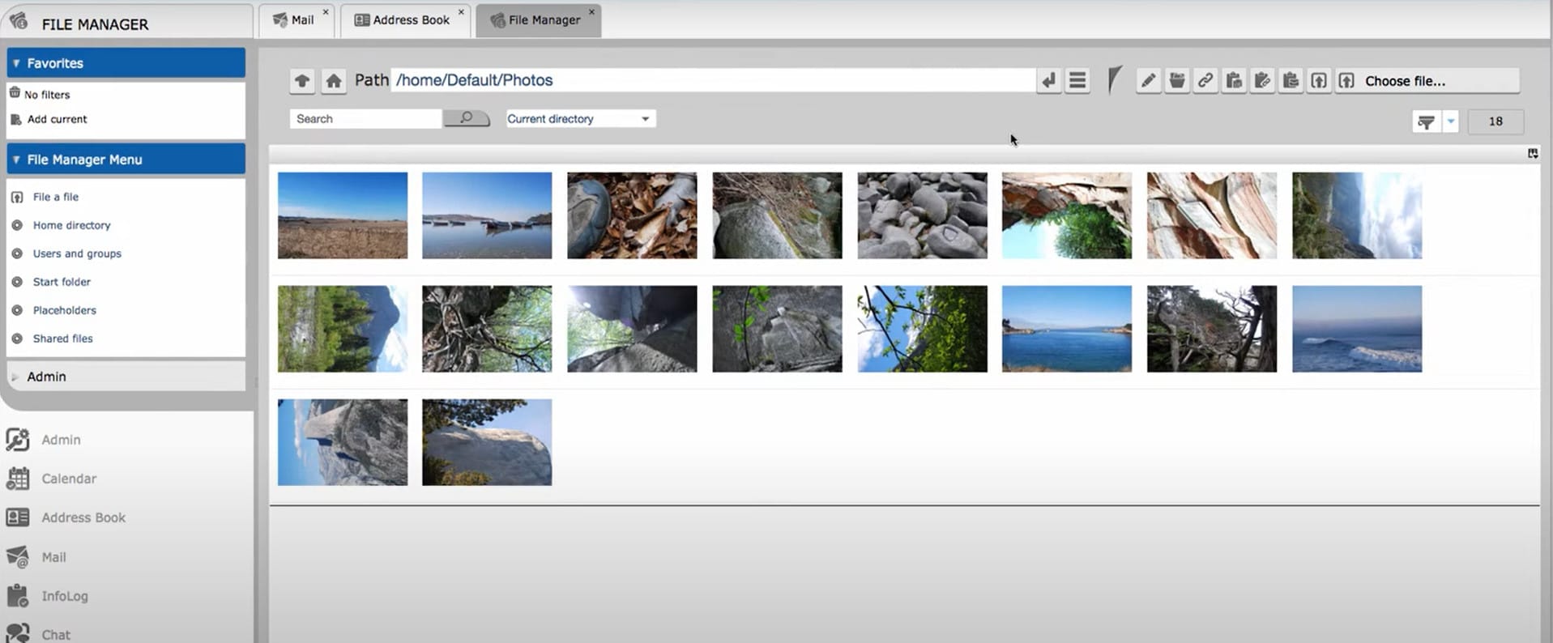Open InfoLog from the sidebar
The width and height of the screenshot is (1553, 643).
[64, 596]
